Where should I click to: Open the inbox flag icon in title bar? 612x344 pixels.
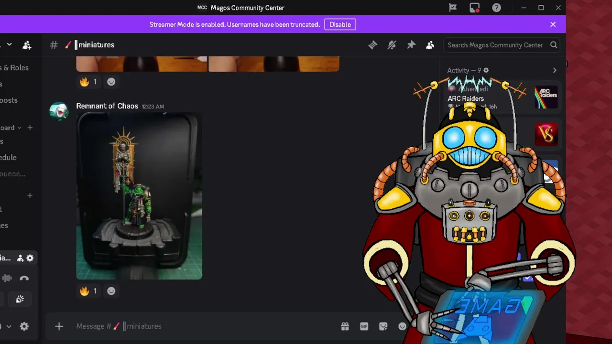click(x=452, y=8)
